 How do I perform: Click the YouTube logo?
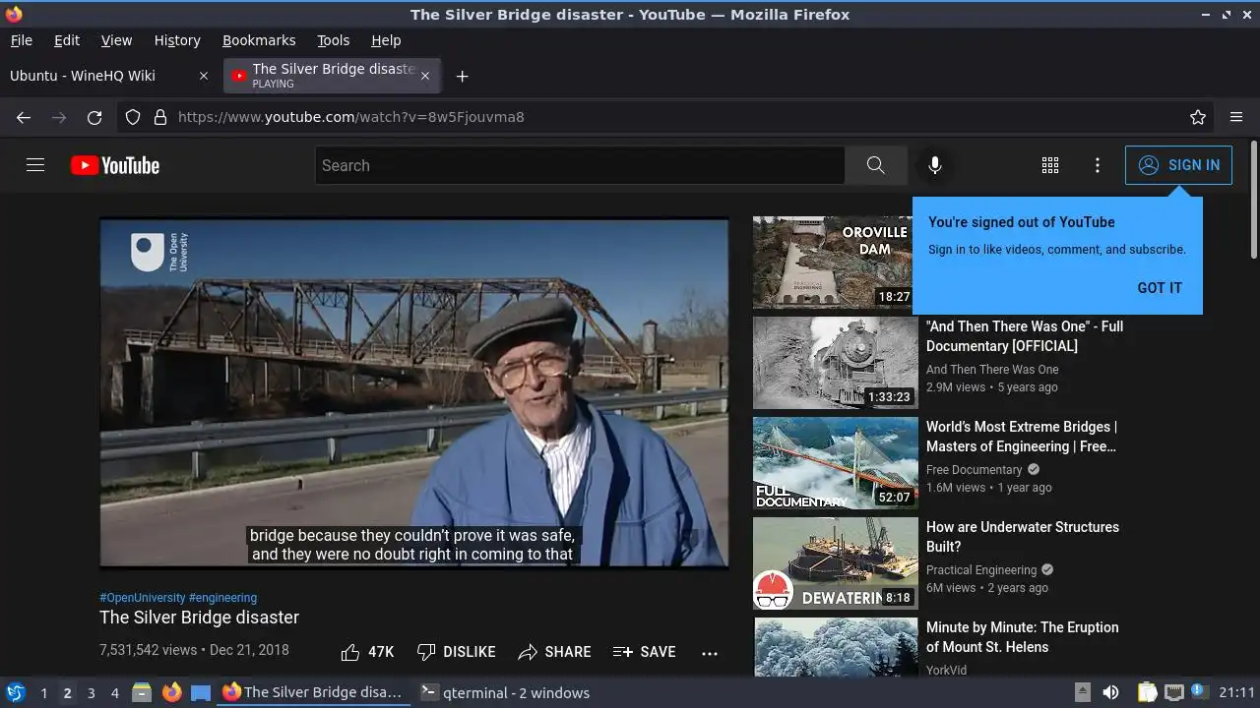point(115,165)
